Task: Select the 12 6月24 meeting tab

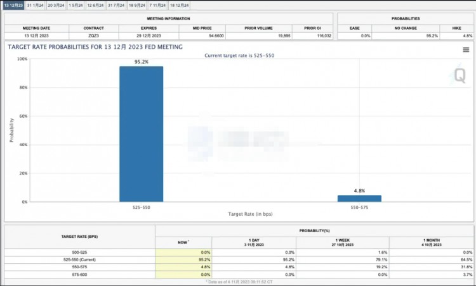Action: (x=95, y=6)
